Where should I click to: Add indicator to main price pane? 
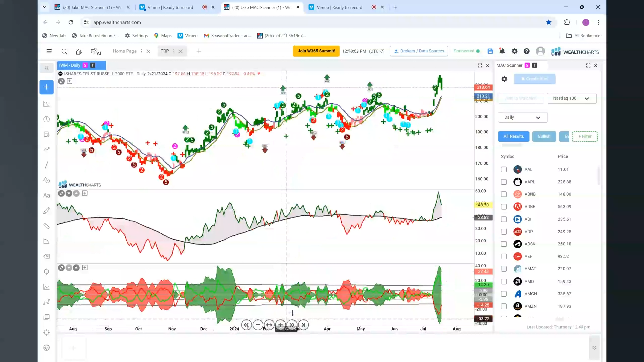point(70,81)
